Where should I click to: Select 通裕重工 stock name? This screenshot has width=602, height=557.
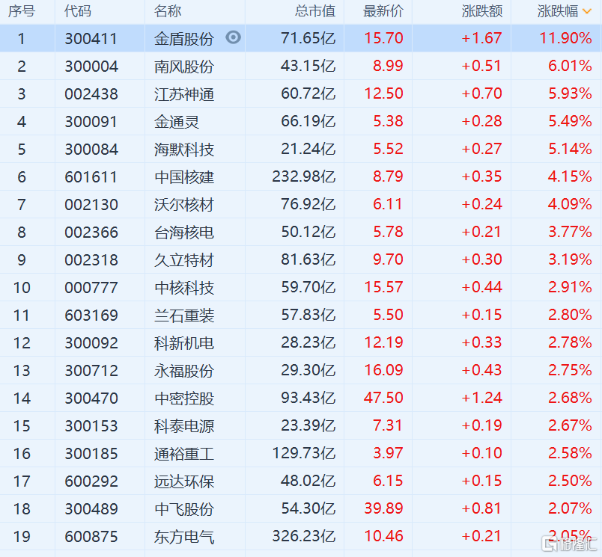(x=184, y=454)
